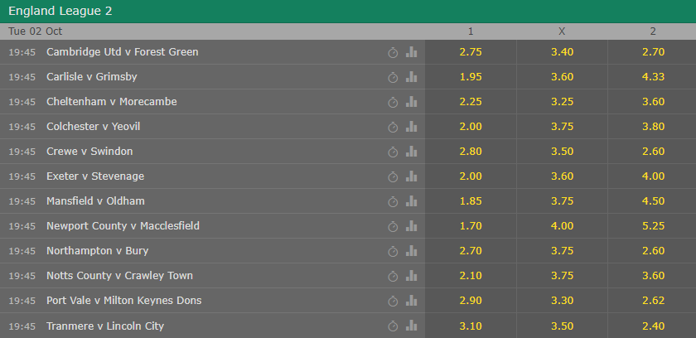Screen dimensions: 696x338
Task: Open stats chart for Northampton v Bury
Action: (411, 251)
